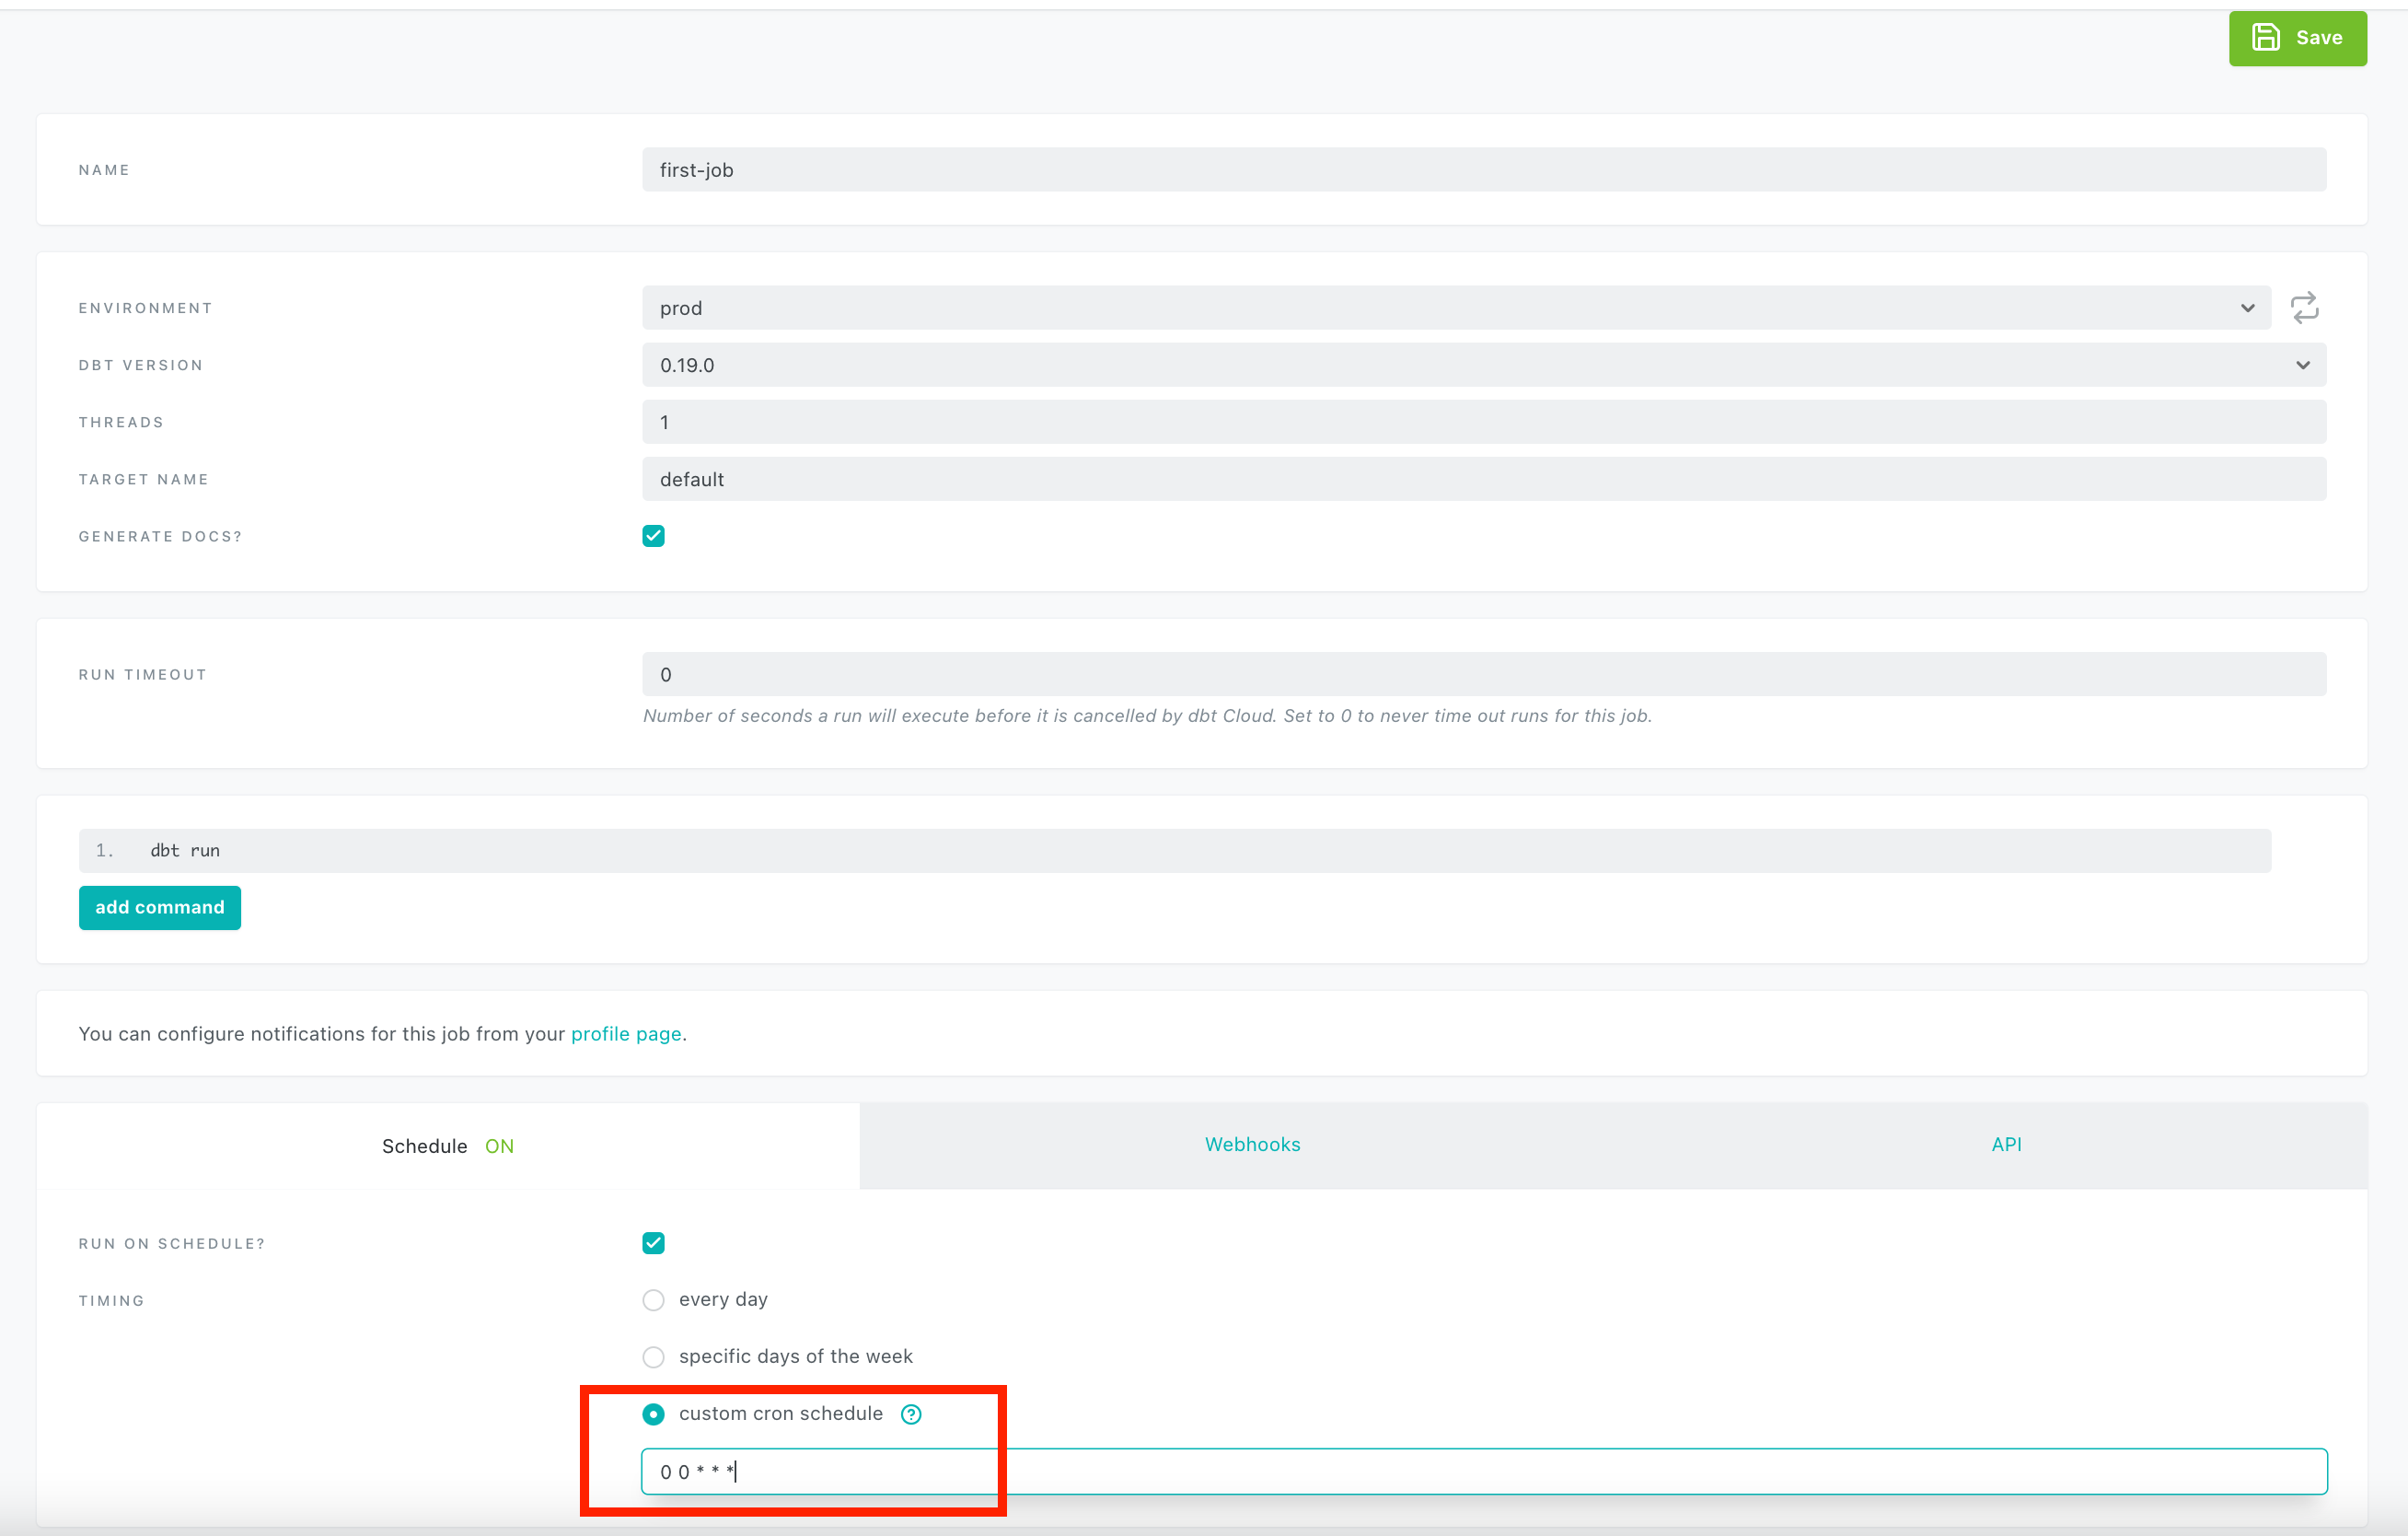The image size is (2408, 1536).
Task: Switch to the Webhooks tab
Action: tap(1252, 1145)
